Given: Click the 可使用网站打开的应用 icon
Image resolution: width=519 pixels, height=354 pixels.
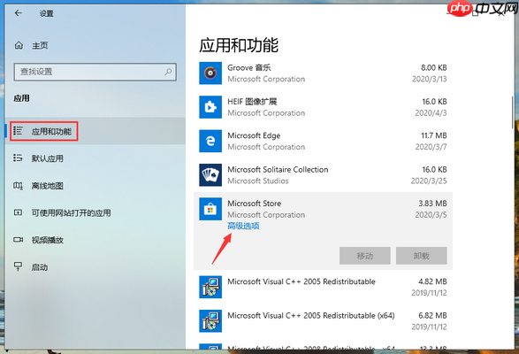Looking at the screenshot, I should (18, 212).
